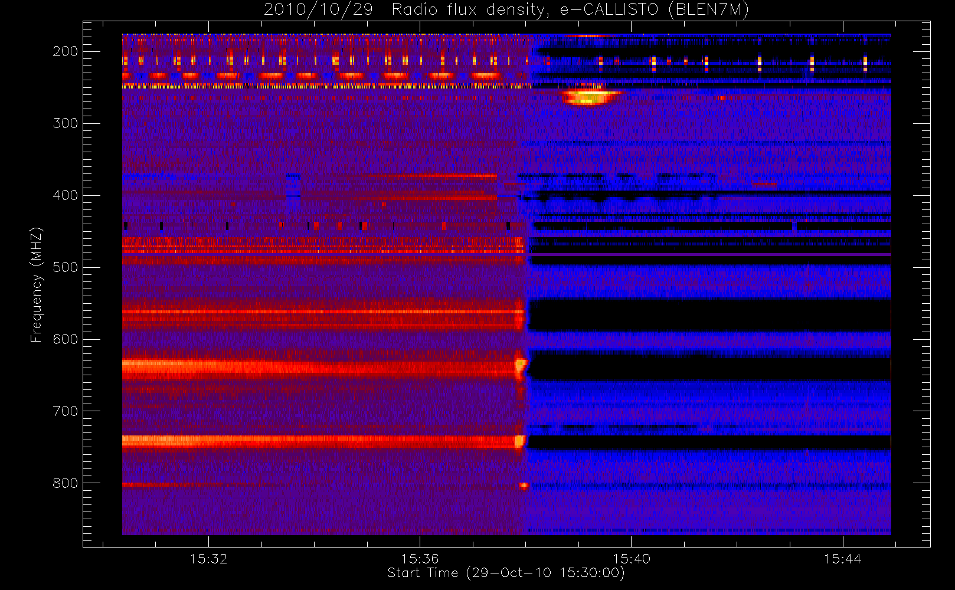Select the 400 frequency tick label

coord(65,195)
